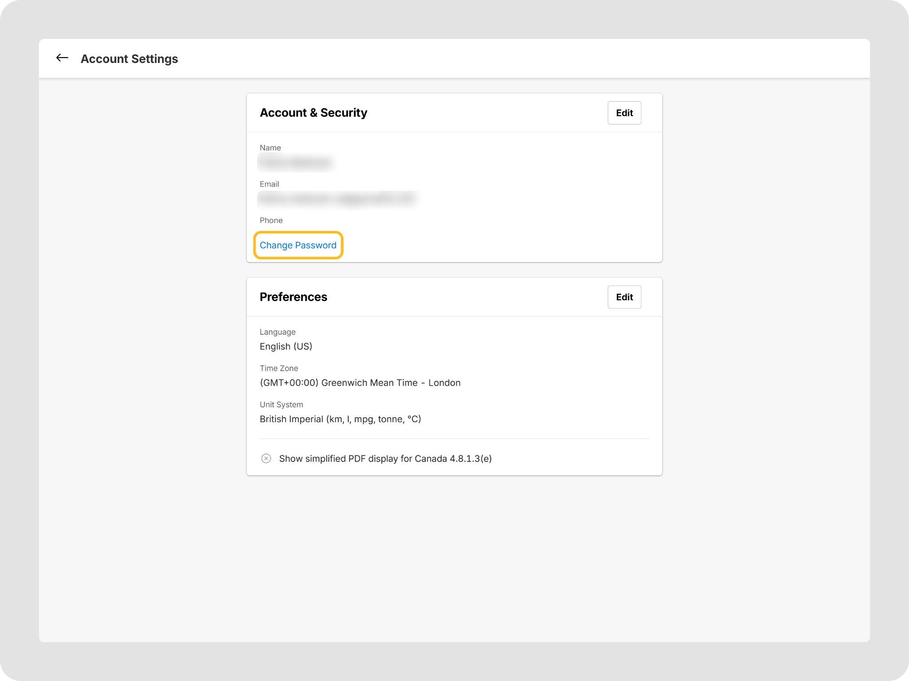The image size is (909, 681).
Task: Click the British Imperial unit system value
Action: click(340, 419)
